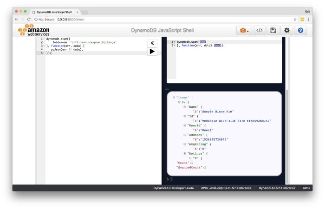Screen dimensions: 325x209
Task: Select the "Sample Mince Pie" value
Action: coord(217,111)
